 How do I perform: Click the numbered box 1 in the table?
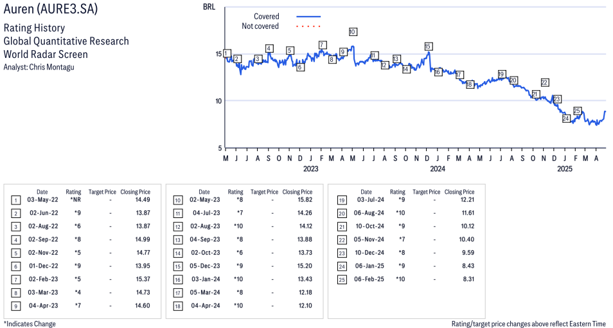16,201
